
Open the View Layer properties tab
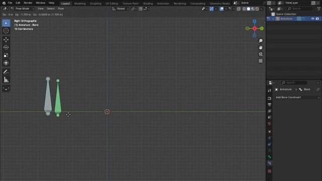click(270, 111)
